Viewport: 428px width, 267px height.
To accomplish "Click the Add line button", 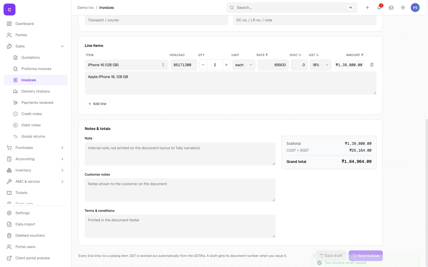I will (x=97, y=104).
